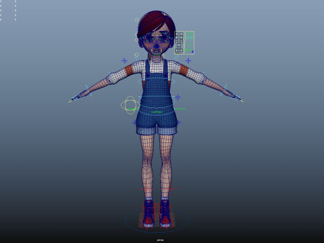Select the red foot control on character's right shoe
Screen dimensions: 324x243
pos(148,215)
